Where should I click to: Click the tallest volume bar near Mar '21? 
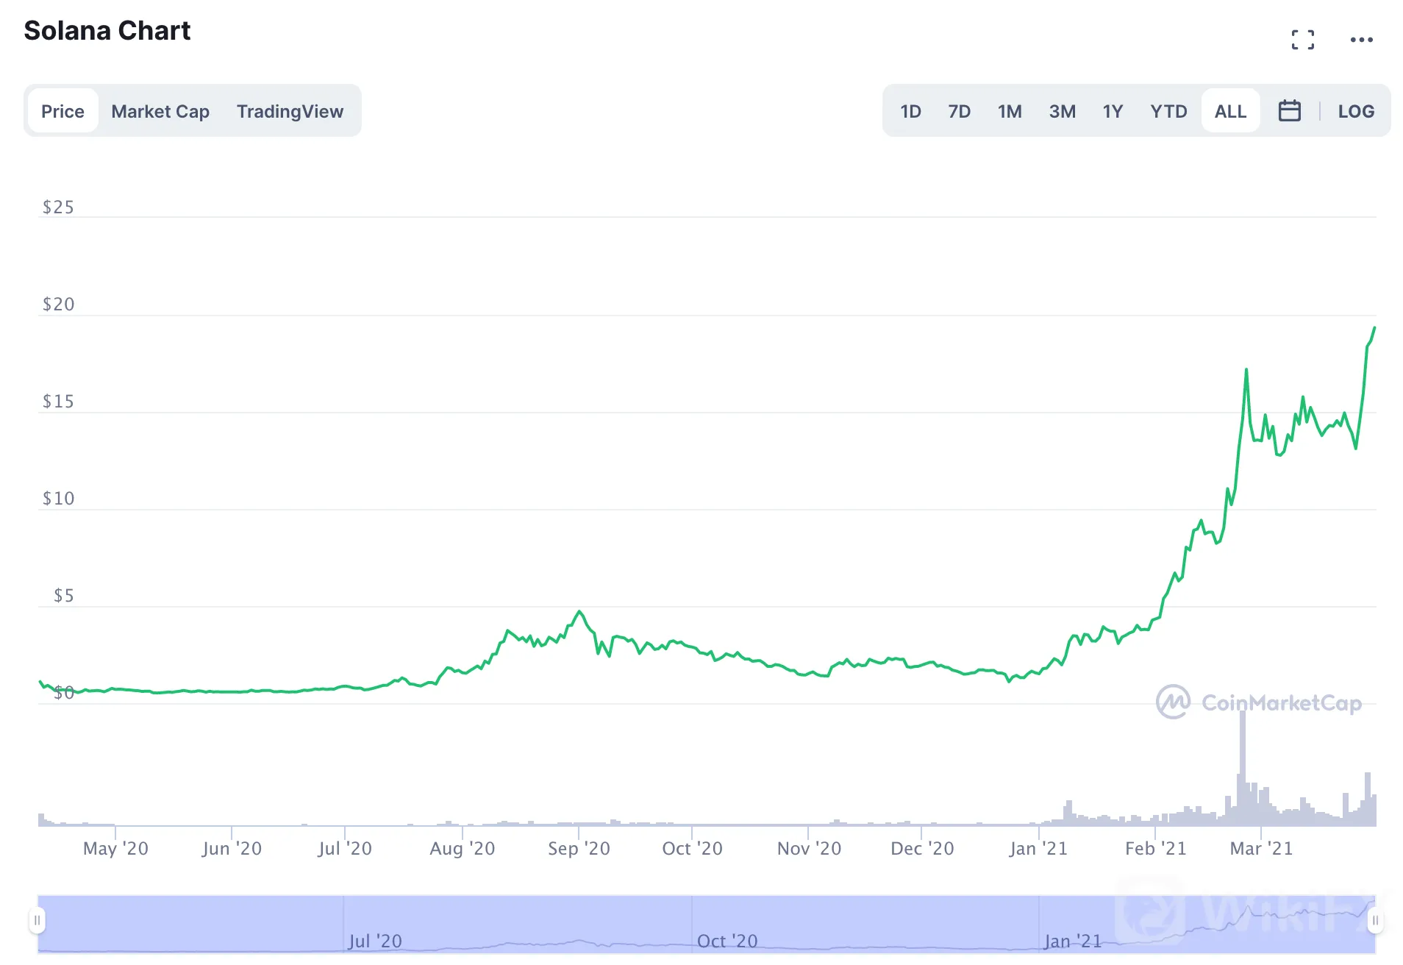pos(1242,769)
